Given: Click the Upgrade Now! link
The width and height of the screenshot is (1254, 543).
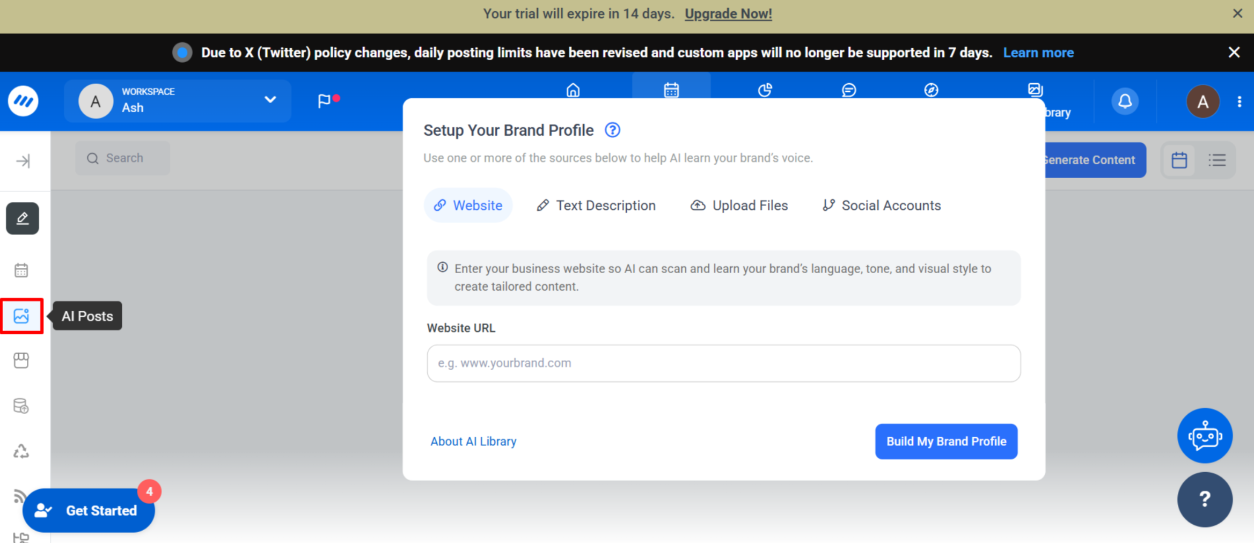Looking at the screenshot, I should (728, 13).
